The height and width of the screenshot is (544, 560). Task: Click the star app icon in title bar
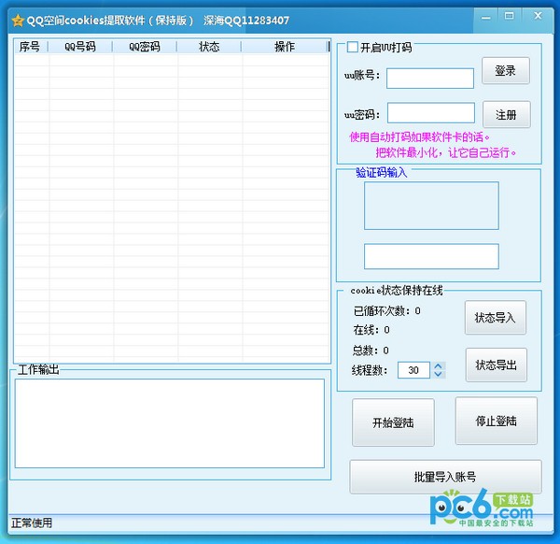pos(18,21)
